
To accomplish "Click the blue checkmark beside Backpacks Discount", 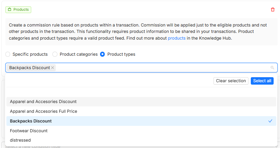I will [270, 121].
